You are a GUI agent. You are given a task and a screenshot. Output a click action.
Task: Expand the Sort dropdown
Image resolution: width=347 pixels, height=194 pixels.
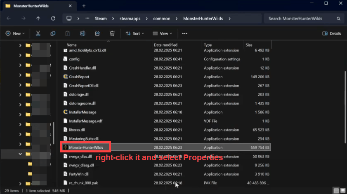133,33
